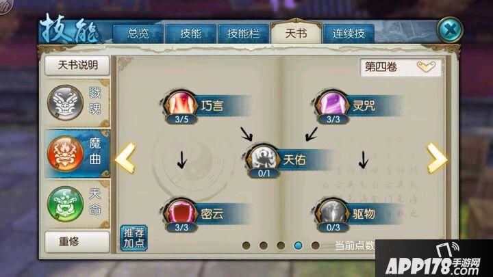Go to next page with right arrow

tap(436, 158)
